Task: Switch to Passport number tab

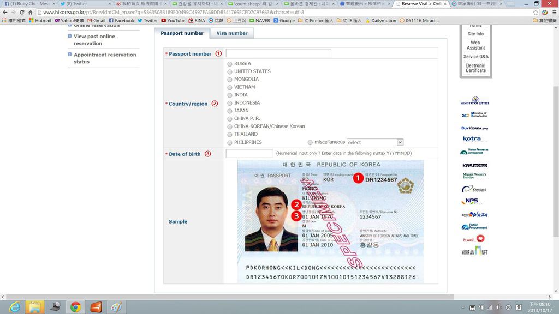Action: coord(182,33)
